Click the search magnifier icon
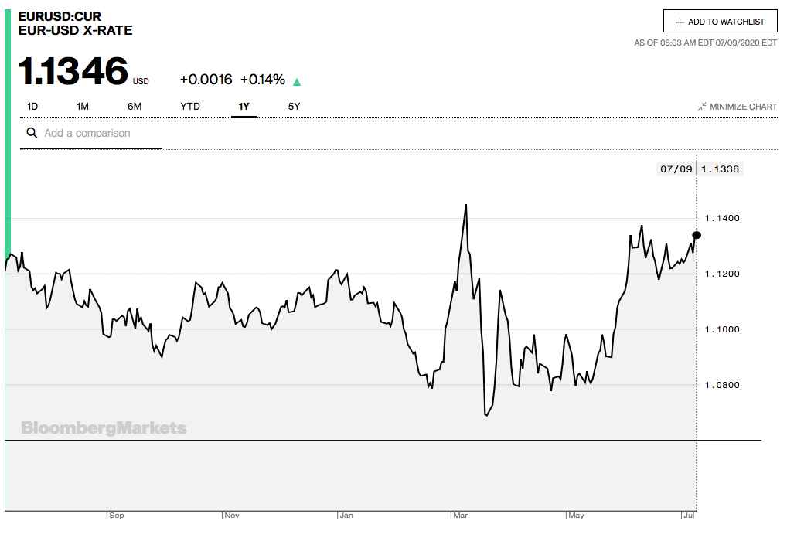This screenshot has height=538, width=787. [32, 133]
